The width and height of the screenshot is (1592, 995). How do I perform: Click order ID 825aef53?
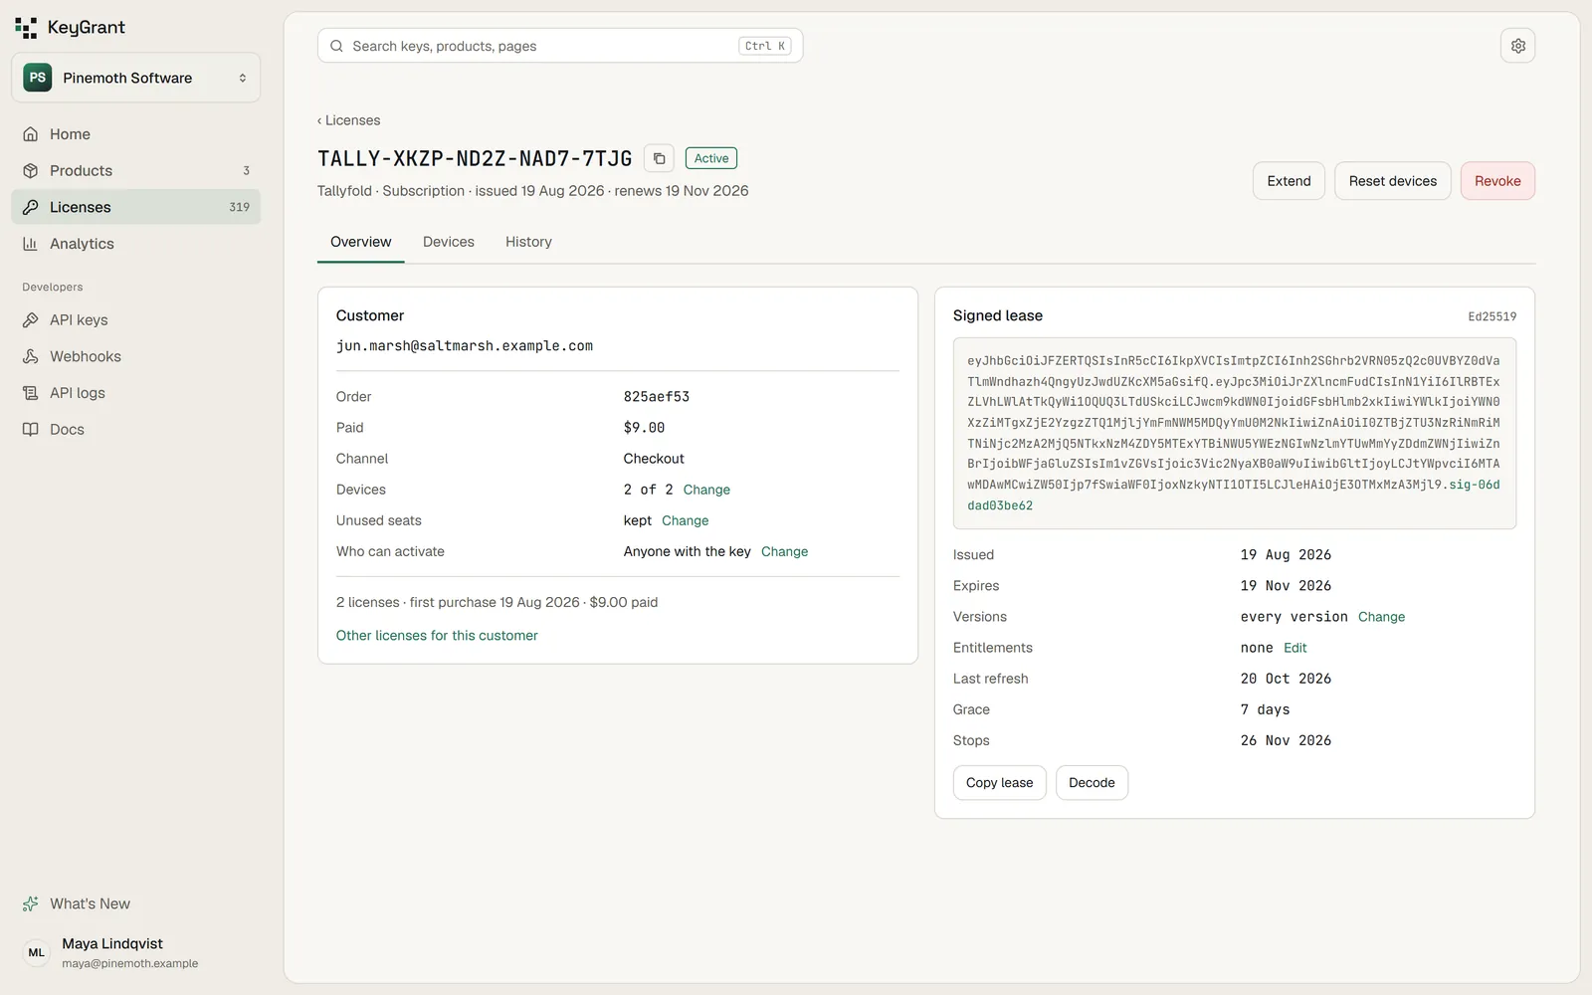[657, 397]
